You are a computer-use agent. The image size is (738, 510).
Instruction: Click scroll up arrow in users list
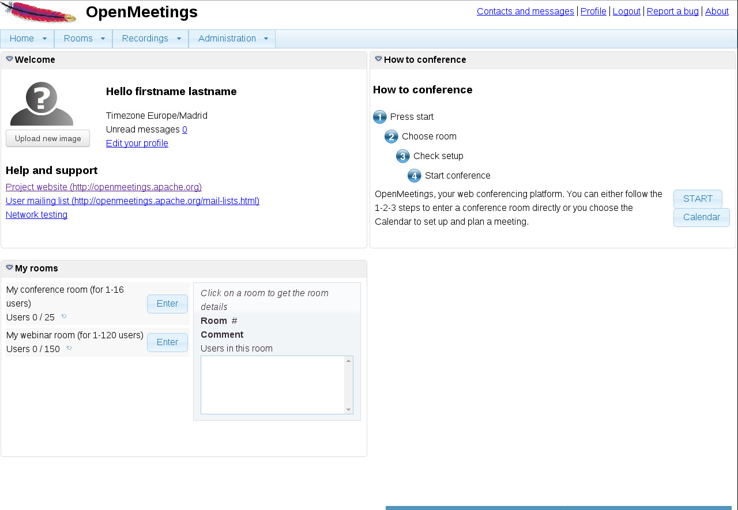pos(348,361)
